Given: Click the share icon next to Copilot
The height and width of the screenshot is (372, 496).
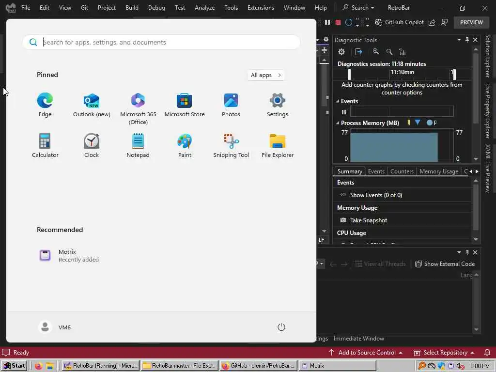Looking at the screenshot, I should pos(432,22).
